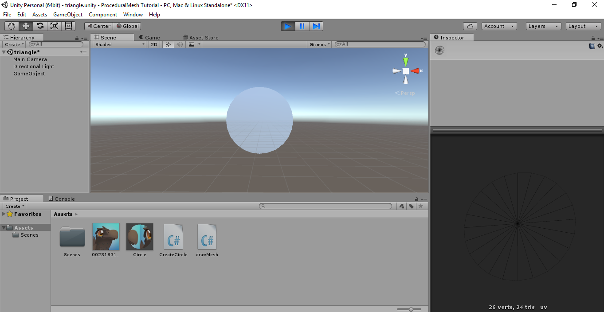Viewport: 604px width, 312px height.
Task: Select the CreateCircle script asset
Action: [x=173, y=240]
